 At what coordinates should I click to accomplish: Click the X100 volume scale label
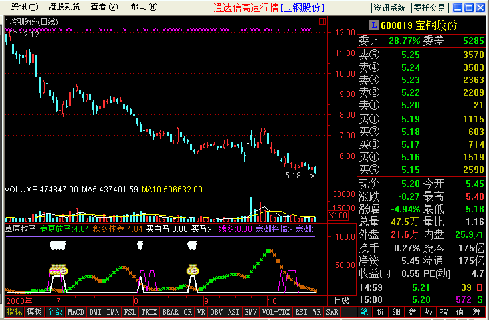point(338,215)
